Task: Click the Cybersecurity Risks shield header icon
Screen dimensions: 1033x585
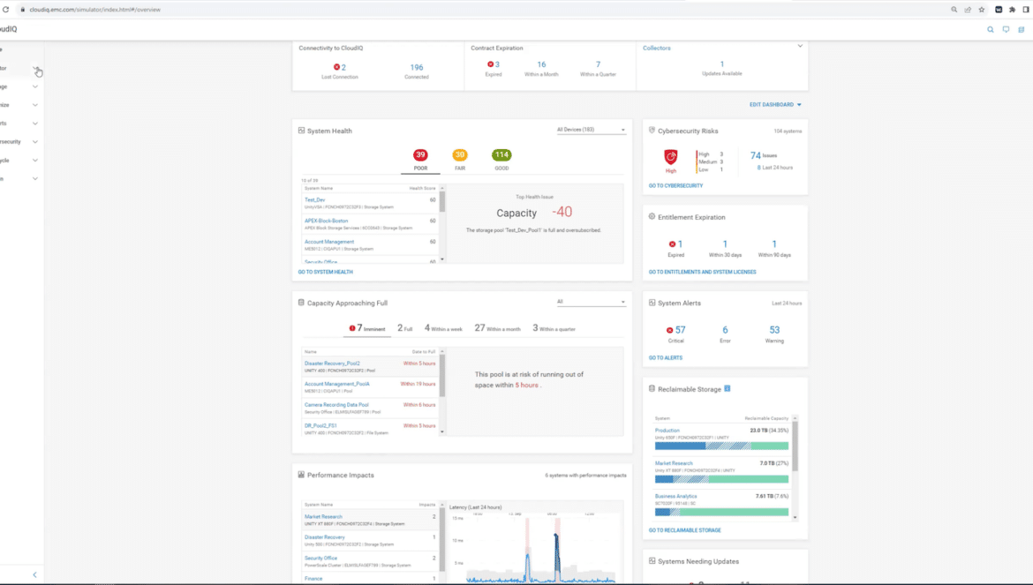Action: pos(652,131)
